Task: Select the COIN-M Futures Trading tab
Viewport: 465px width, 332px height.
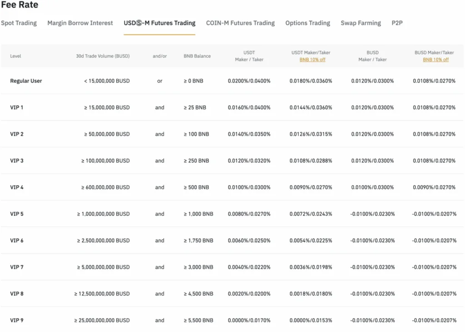Action: coord(240,23)
